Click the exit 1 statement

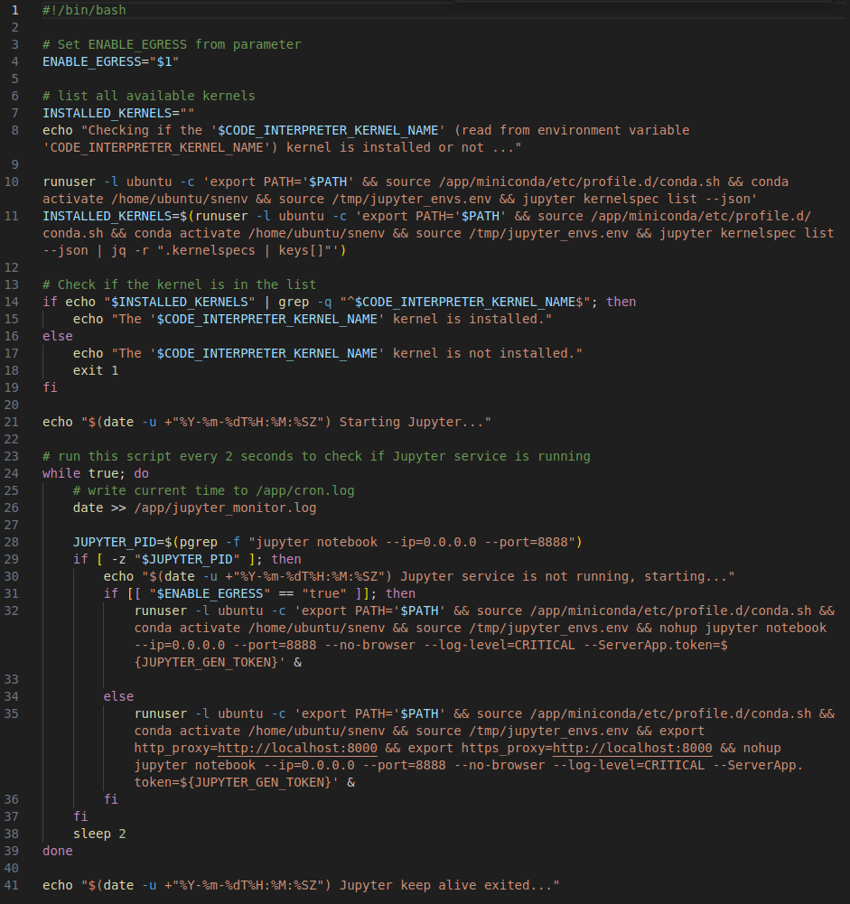pos(96,369)
